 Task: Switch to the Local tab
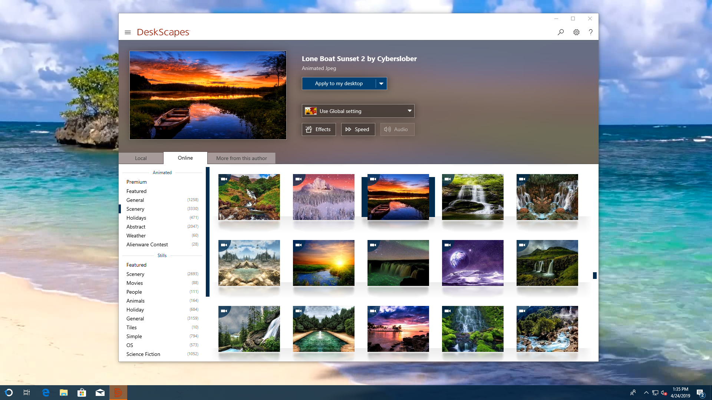pos(141,158)
